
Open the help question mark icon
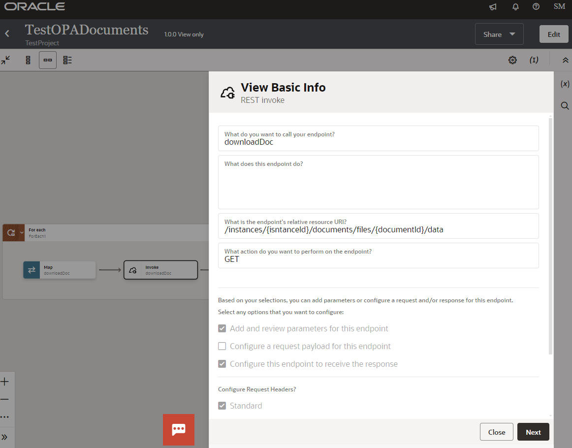click(536, 7)
